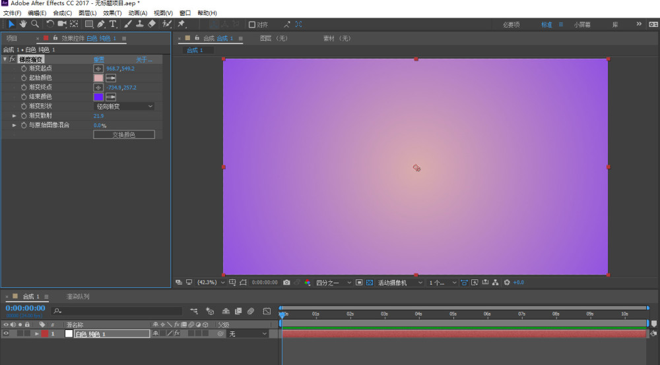This screenshot has height=365, width=660.
Task: Open the 渐变形状 dropdown
Action: (x=123, y=106)
